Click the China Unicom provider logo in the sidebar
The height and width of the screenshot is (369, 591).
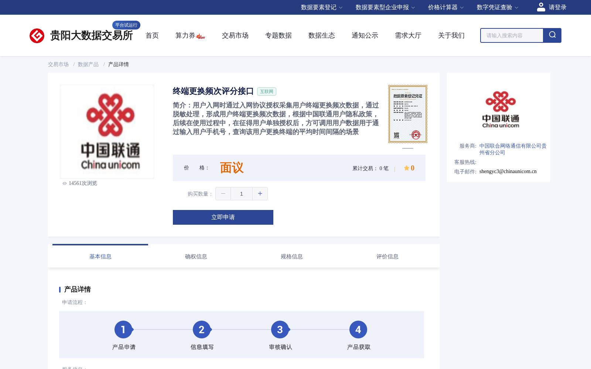[x=501, y=110]
